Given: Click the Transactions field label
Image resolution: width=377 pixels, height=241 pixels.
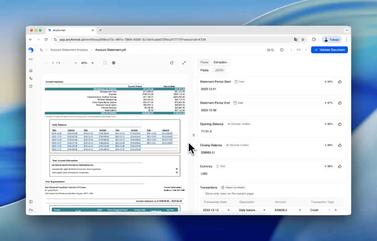Looking at the screenshot, I should tap(208, 187).
